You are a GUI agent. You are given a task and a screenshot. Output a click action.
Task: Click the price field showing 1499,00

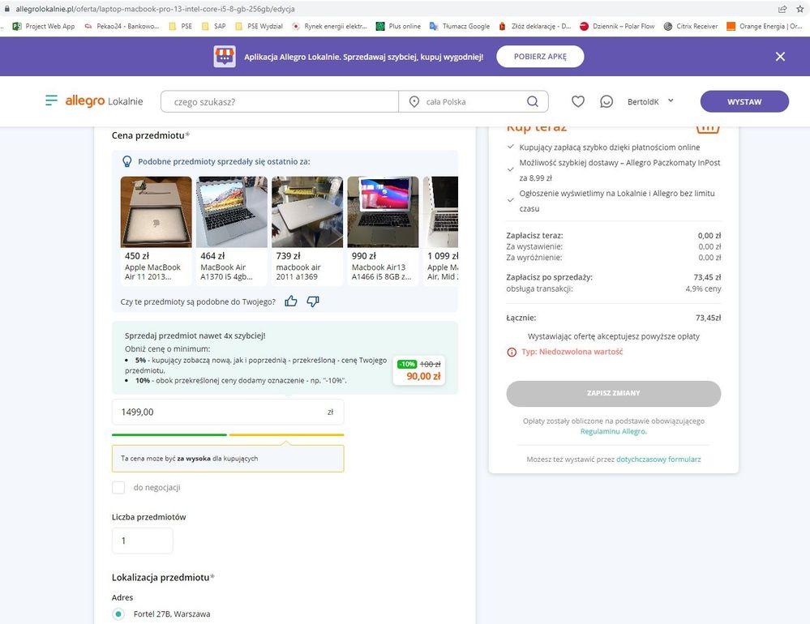[228, 412]
